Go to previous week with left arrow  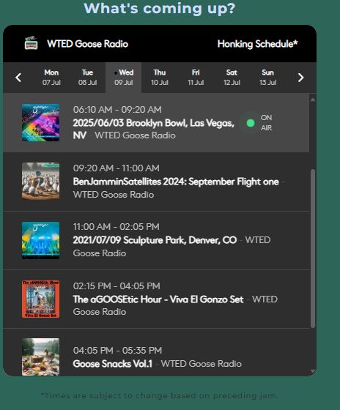click(18, 78)
